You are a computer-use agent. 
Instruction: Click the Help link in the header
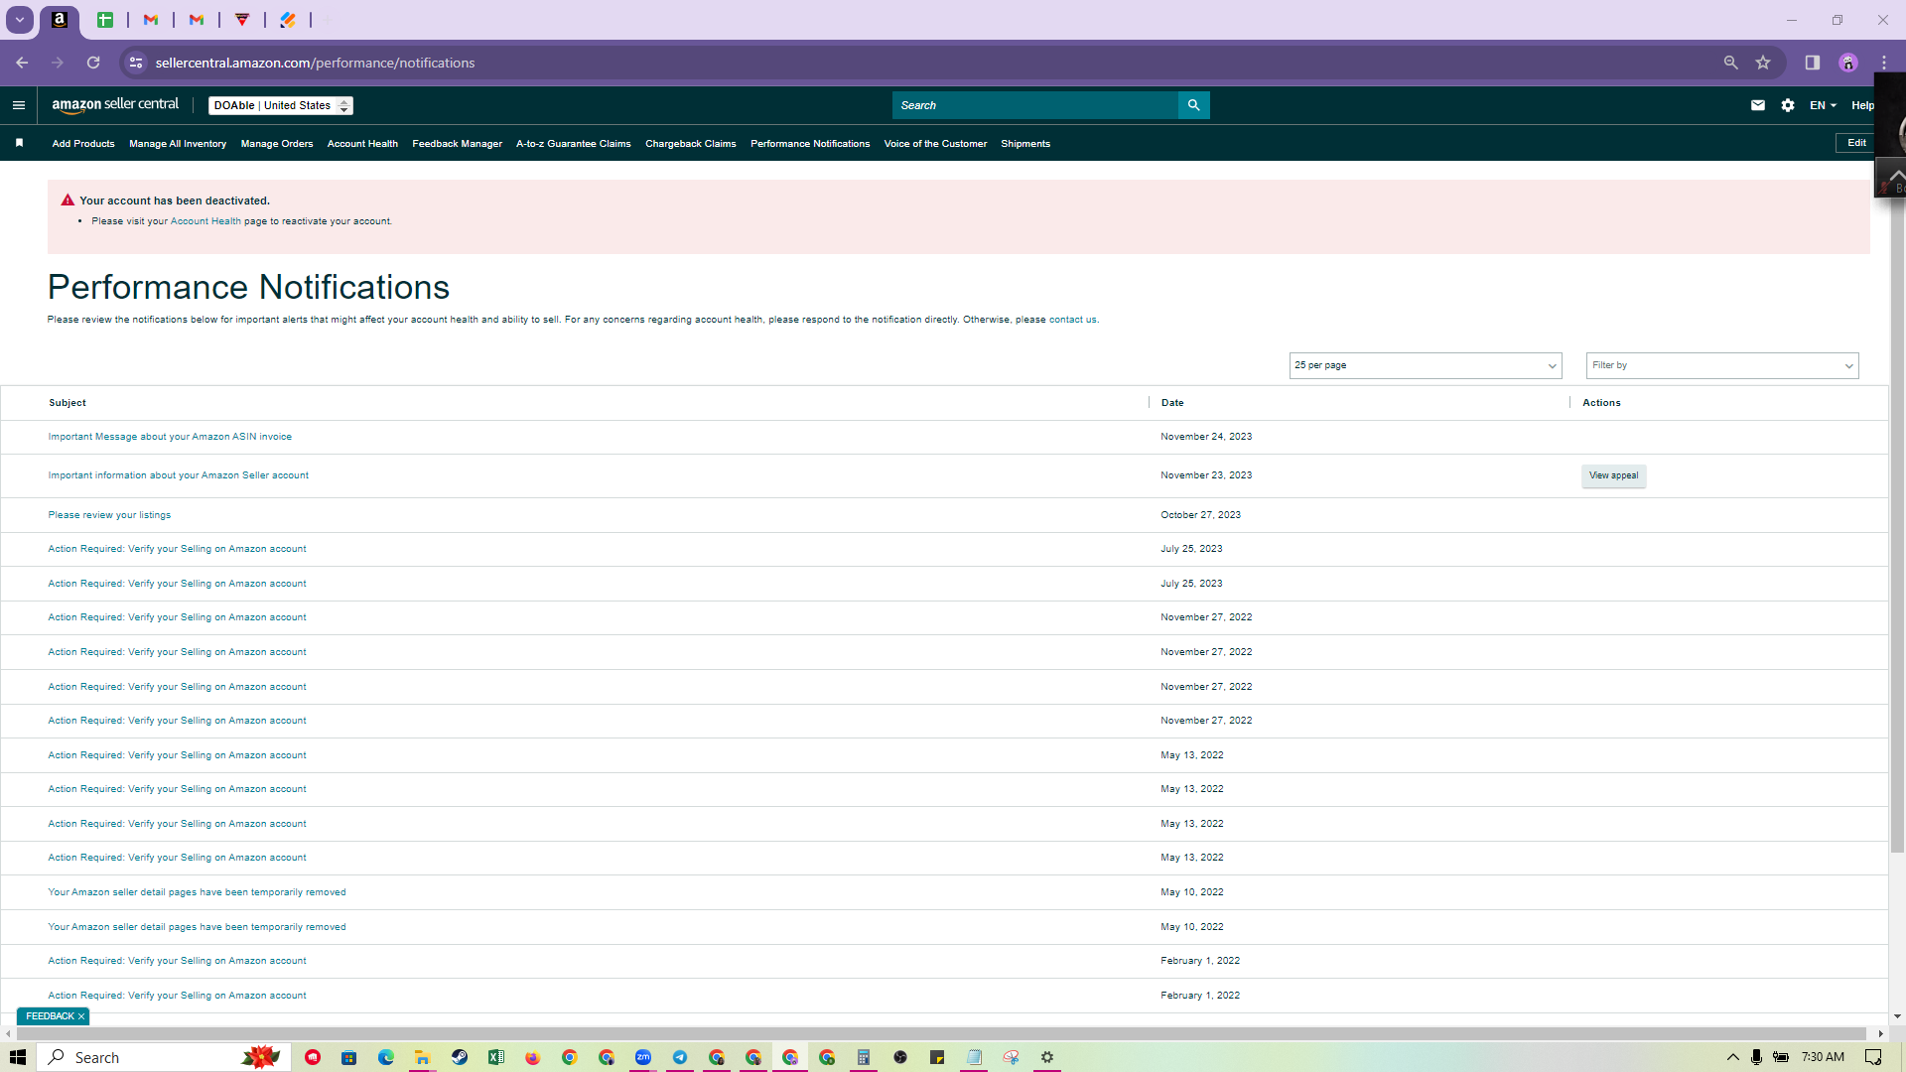coord(1862,105)
